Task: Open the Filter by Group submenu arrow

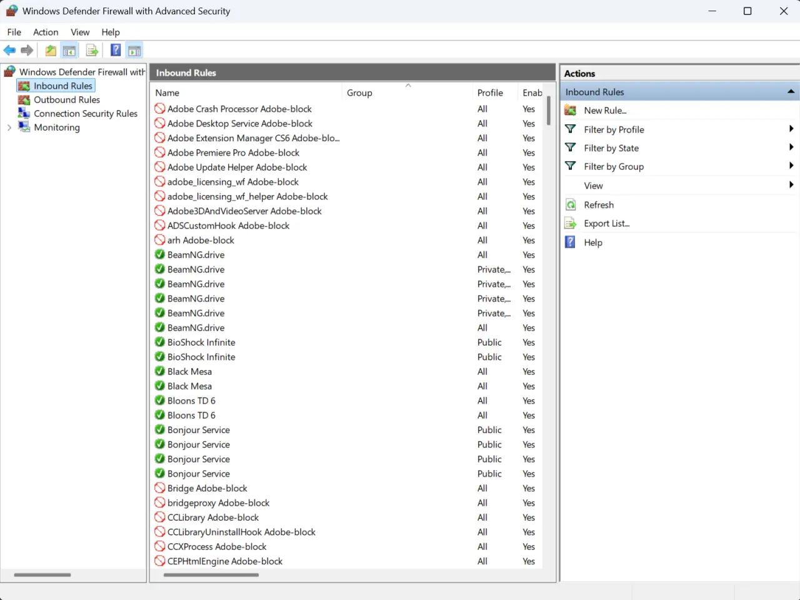Action: 791,166
